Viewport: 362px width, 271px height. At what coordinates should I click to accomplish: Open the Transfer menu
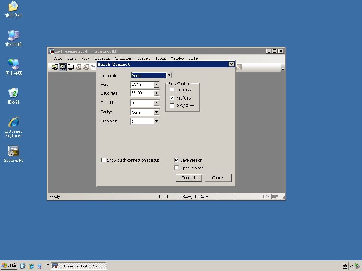123,58
